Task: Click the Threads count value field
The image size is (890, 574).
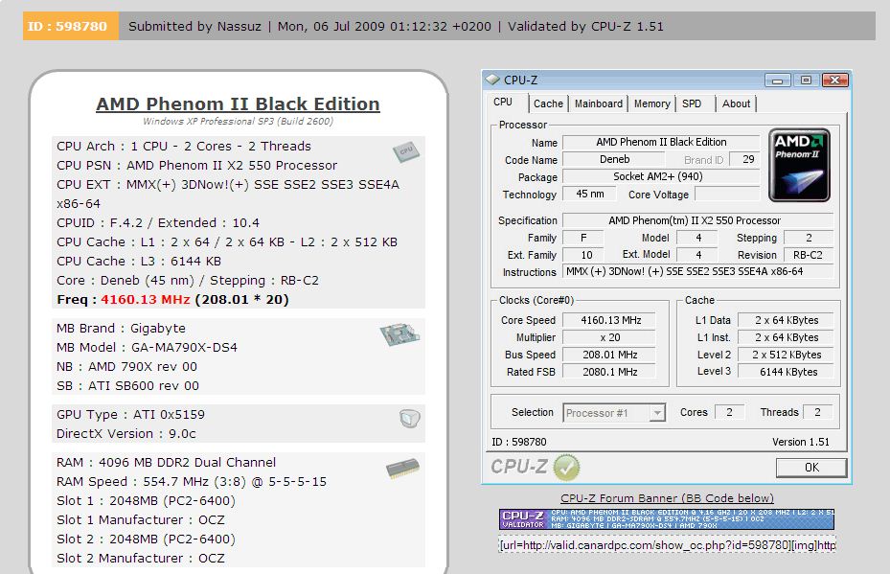Action: coord(817,412)
